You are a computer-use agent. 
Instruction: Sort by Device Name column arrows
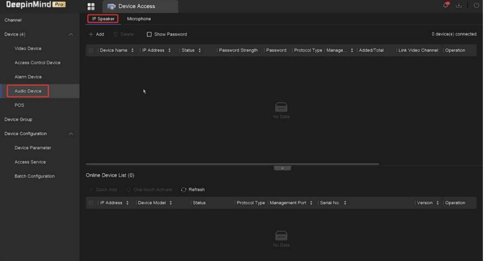pos(132,50)
